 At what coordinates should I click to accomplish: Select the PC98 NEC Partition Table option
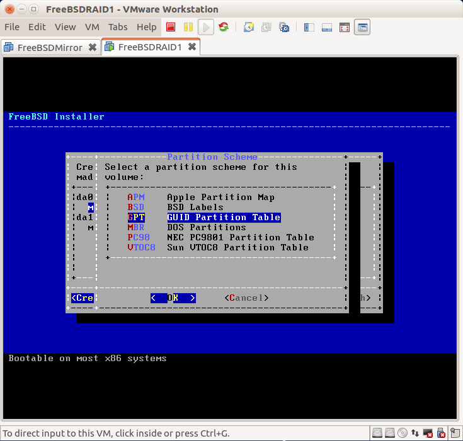[x=220, y=237]
